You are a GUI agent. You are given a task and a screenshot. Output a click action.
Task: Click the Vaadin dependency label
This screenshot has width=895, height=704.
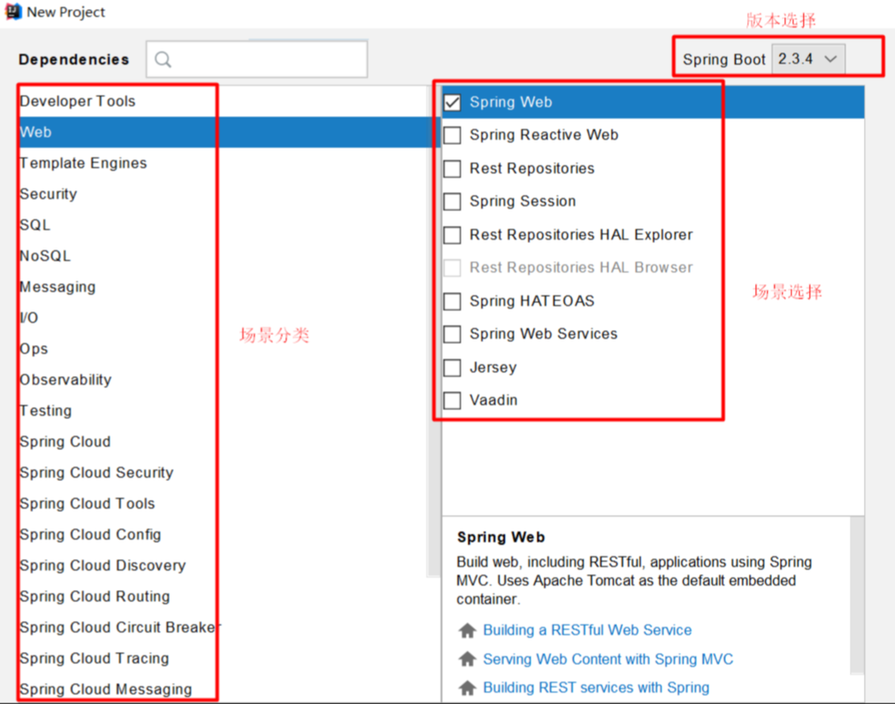point(493,401)
